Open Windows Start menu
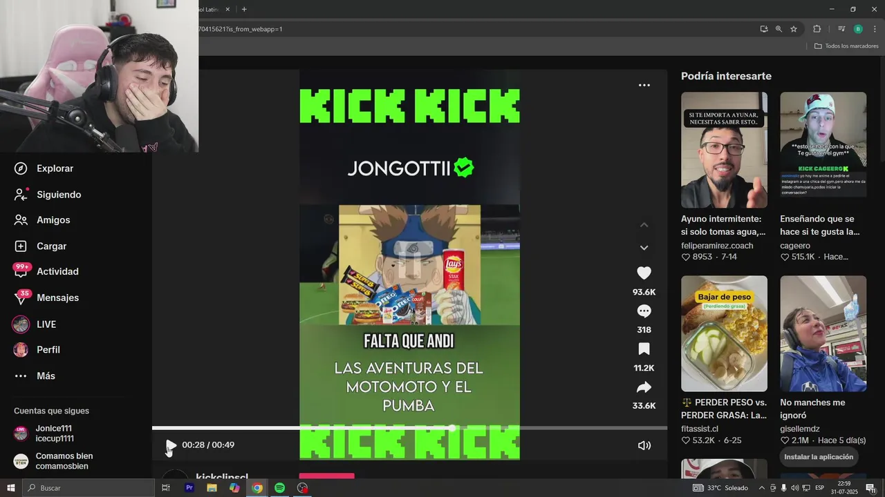 (x=10, y=488)
